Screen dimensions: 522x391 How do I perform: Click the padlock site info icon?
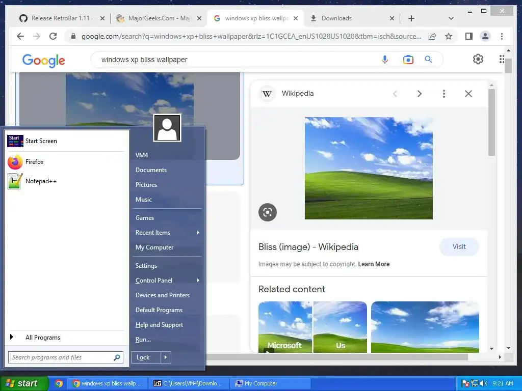tap(73, 36)
